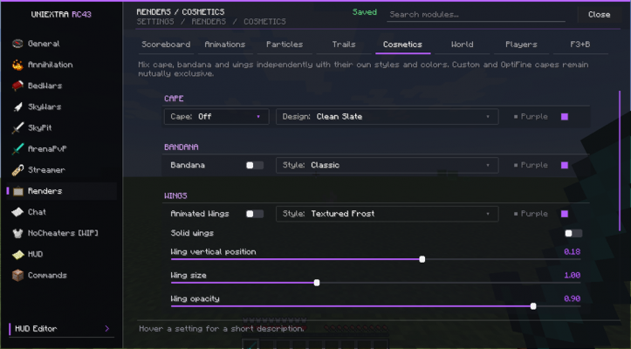Viewport: 631px width, 349px height.
Task: Click the Wing opacity slider handle
Action: pos(533,306)
